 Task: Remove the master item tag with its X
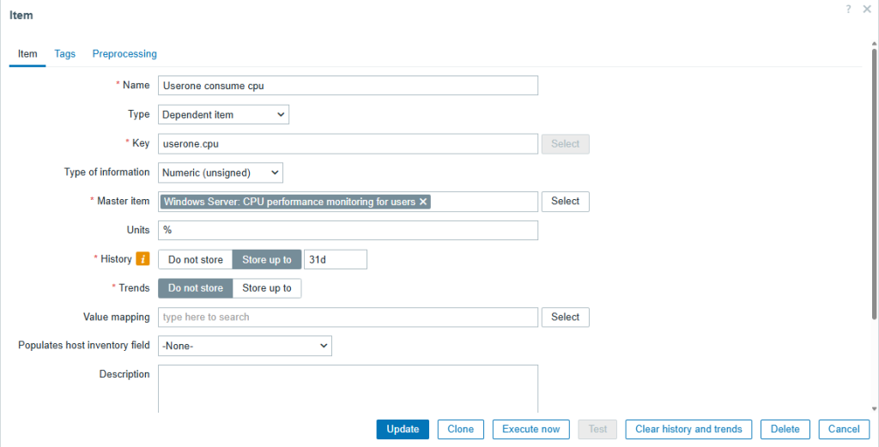point(423,202)
